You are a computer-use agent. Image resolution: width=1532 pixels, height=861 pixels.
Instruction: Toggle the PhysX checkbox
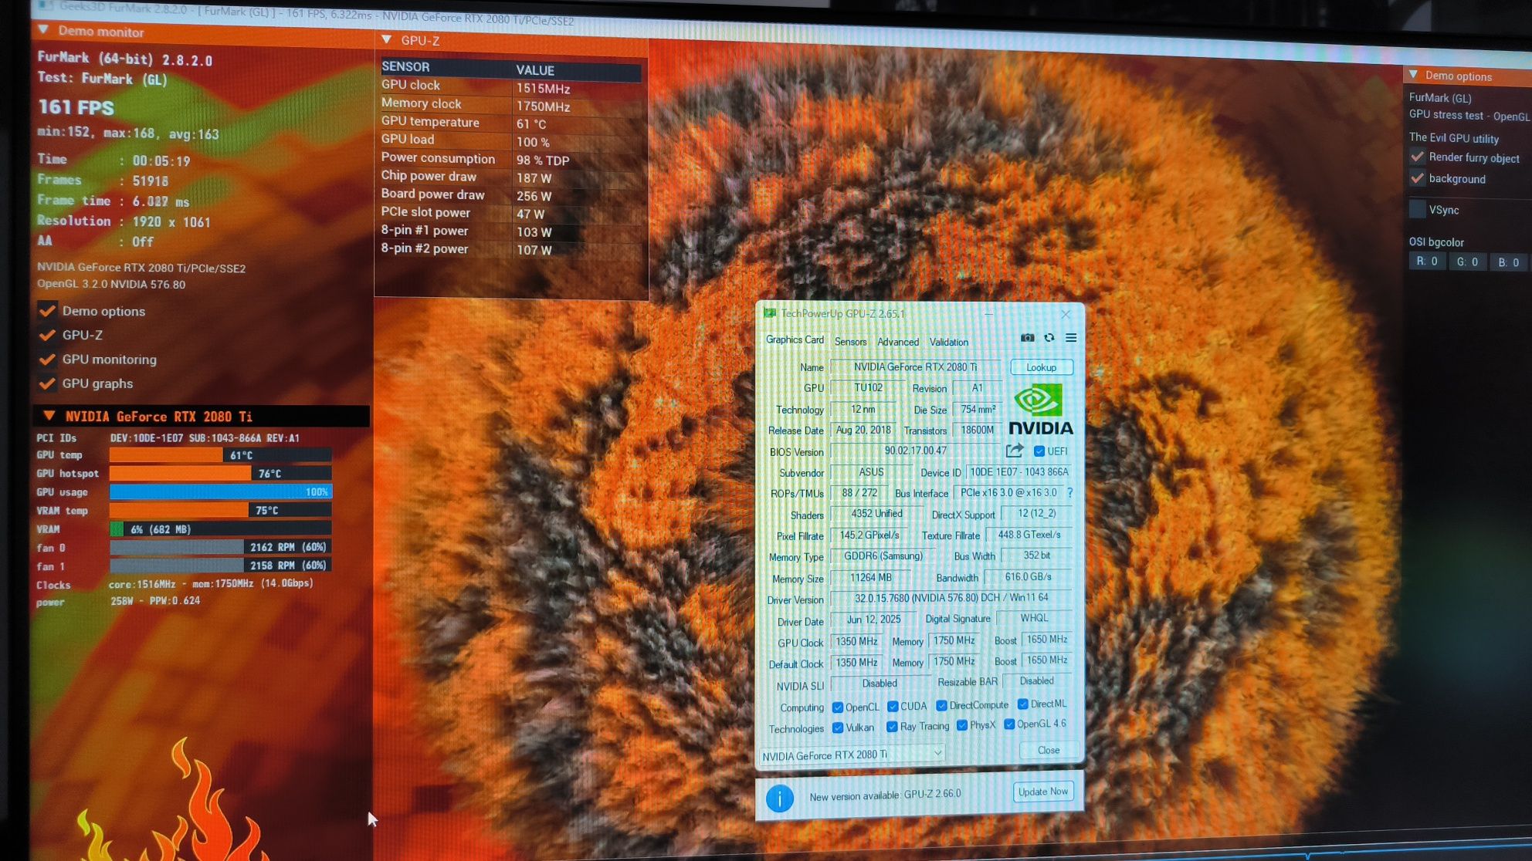coord(962,725)
